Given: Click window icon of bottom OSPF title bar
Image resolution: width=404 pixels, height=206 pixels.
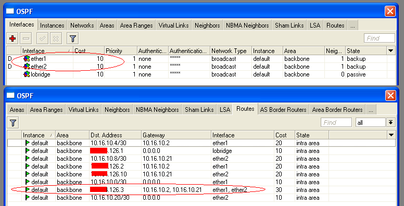Looking at the screenshot, I should tap(10, 96).
